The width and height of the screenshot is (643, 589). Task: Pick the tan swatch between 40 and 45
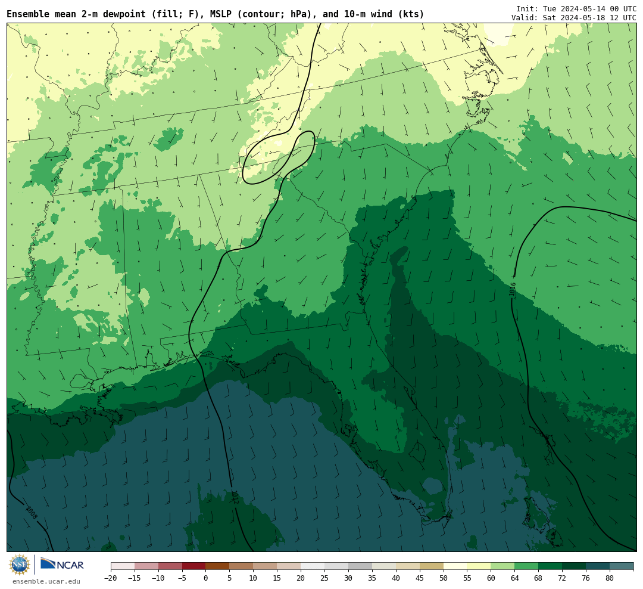(408, 566)
